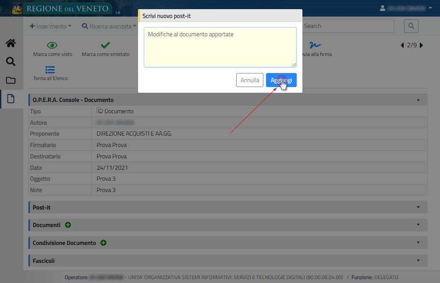
Task: Open the user account menu at top right
Action: tap(406, 8)
